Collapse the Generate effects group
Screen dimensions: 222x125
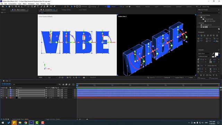pos(198,23)
